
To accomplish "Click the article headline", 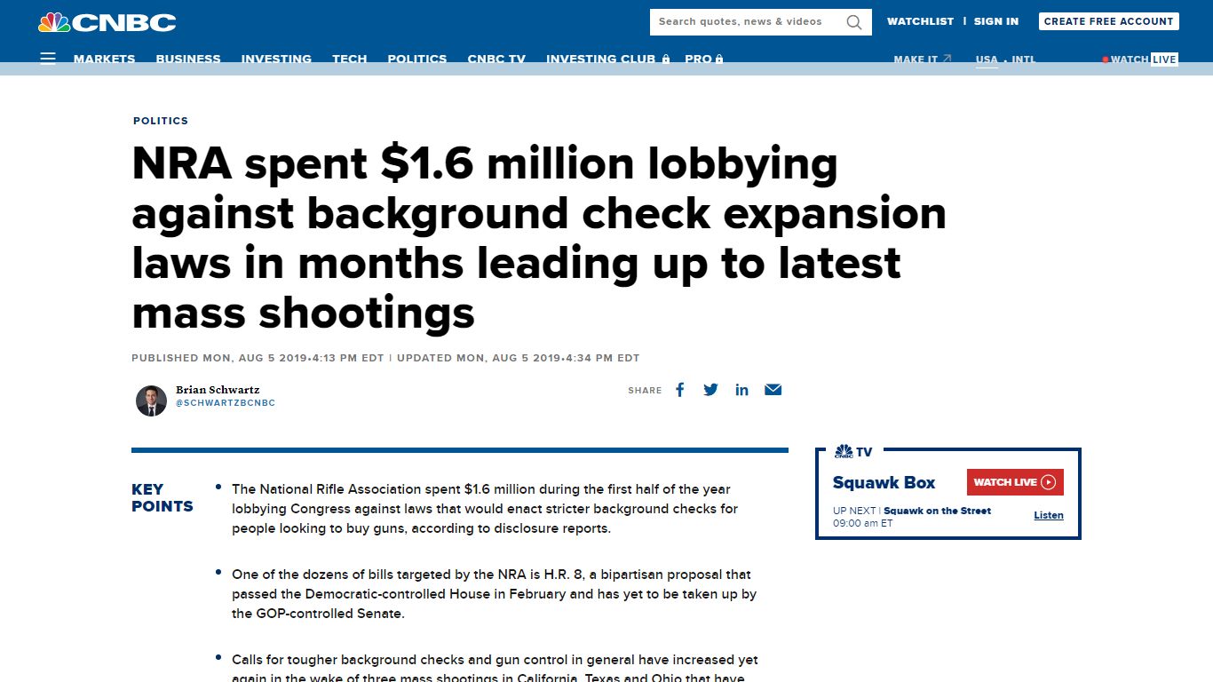I will (539, 238).
